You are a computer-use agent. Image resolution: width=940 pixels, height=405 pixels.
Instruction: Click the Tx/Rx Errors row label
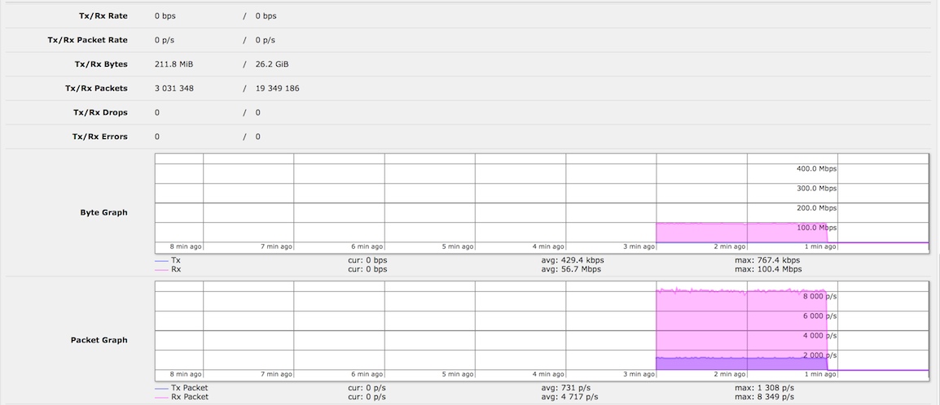(99, 137)
